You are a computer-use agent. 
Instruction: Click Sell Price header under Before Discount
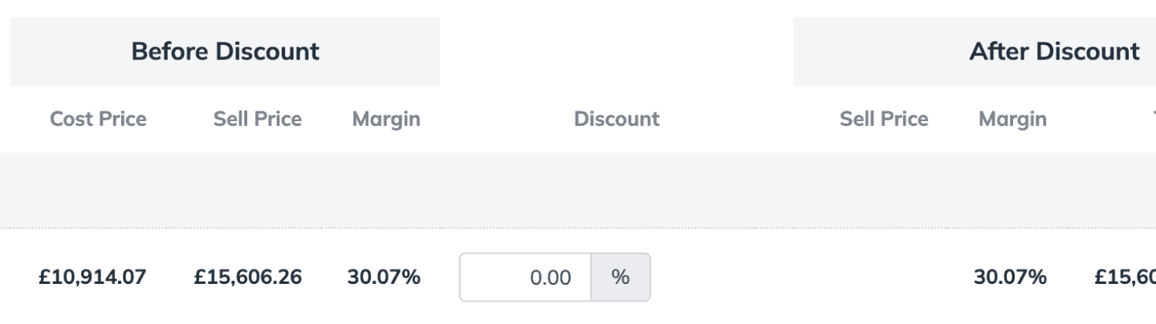tap(258, 119)
